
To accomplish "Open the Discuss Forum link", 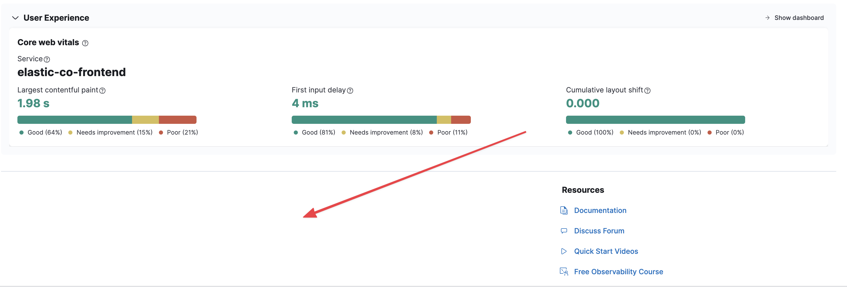I will click(599, 231).
